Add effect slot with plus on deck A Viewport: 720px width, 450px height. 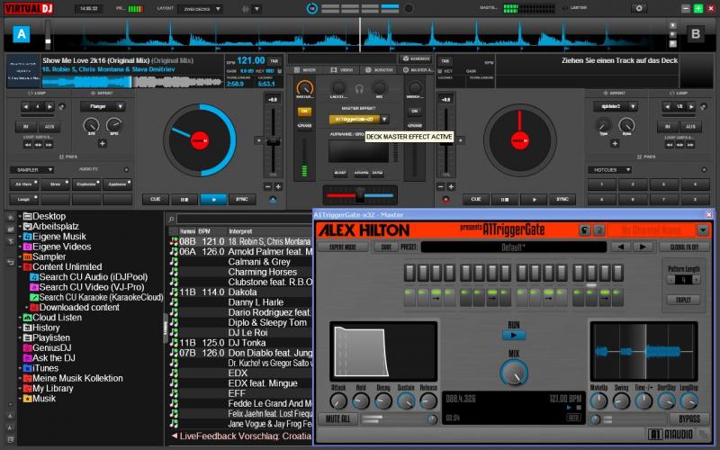pos(103,143)
